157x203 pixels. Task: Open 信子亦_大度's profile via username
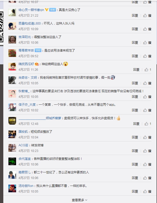point(27,104)
